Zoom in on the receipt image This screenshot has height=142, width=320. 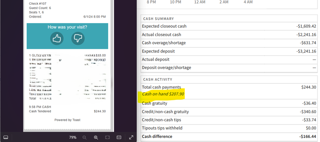tap(96, 137)
